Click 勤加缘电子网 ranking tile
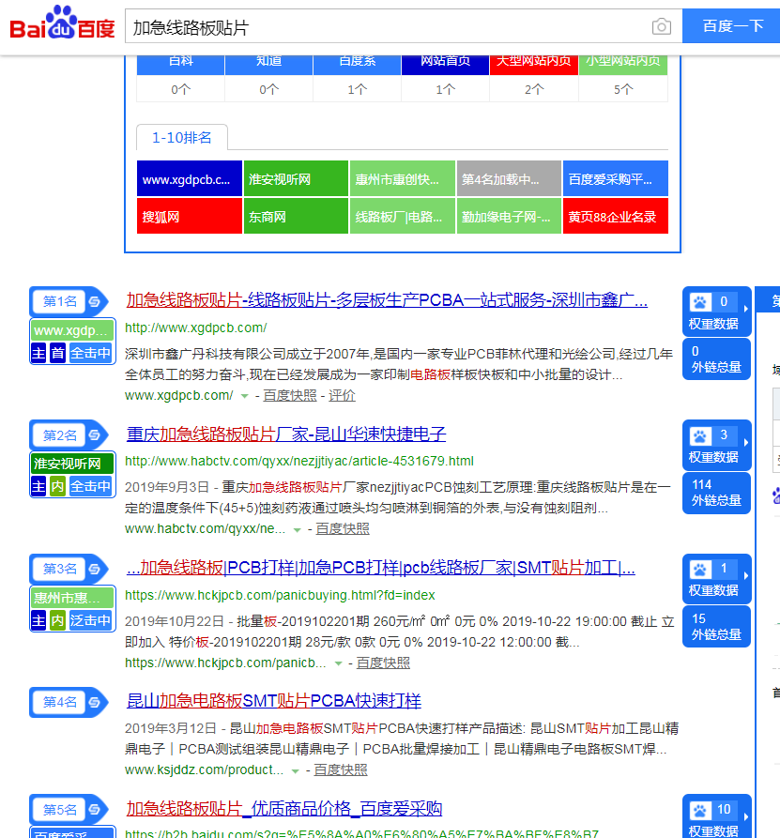This screenshot has height=838, width=780. [509, 216]
